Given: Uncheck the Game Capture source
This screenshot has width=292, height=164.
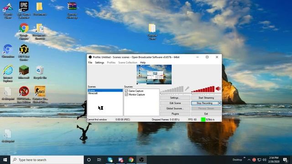Looking at the screenshot, I should tap(126, 91).
